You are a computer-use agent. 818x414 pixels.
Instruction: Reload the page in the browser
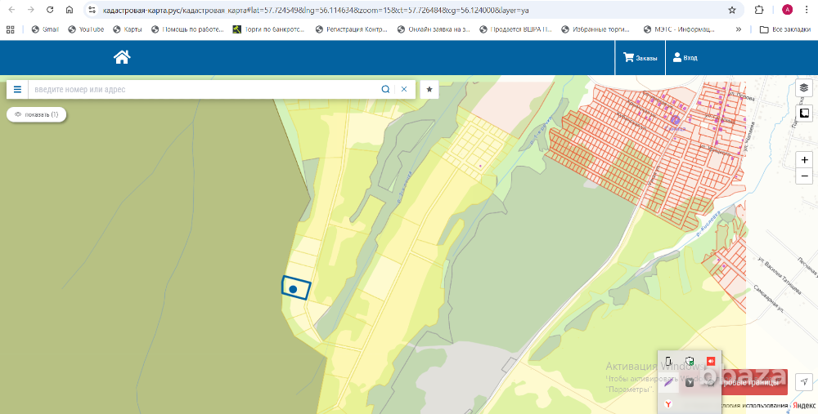coord(50,10)
